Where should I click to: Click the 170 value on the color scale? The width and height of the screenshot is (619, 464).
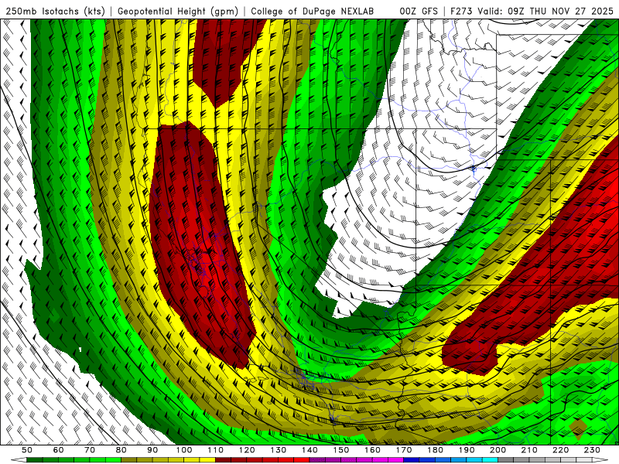[404, 450]
